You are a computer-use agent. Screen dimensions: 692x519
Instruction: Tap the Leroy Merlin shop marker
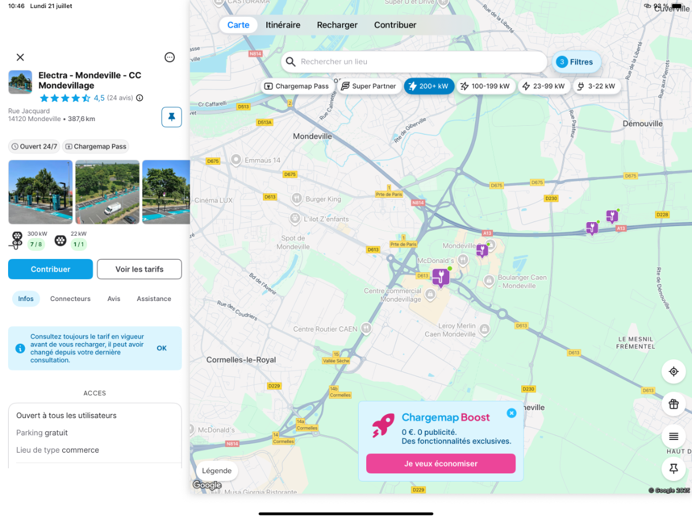tap(484, 329)
